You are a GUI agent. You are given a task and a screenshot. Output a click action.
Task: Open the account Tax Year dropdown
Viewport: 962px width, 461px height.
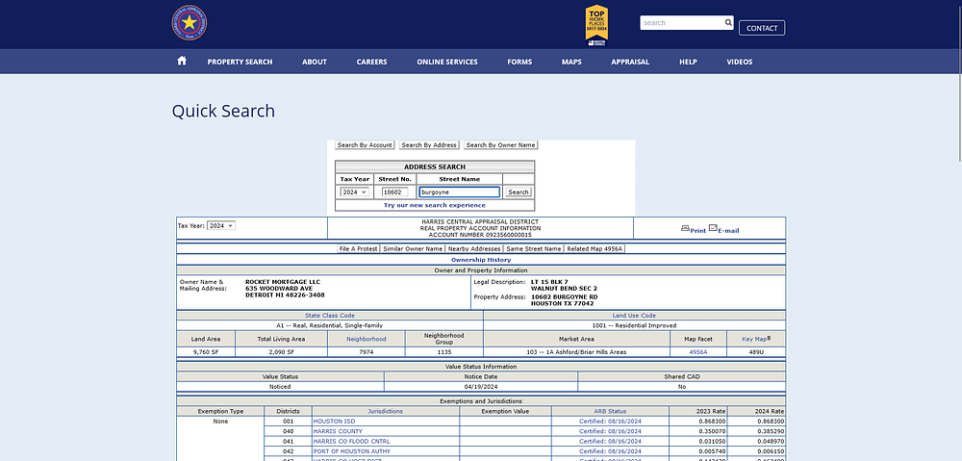(x=221, y=225)
